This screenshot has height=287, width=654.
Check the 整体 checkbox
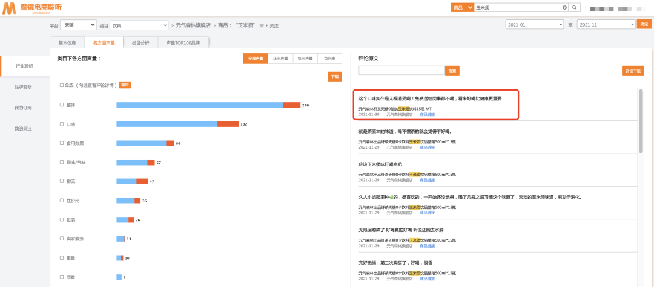click(x=62, y=105)
